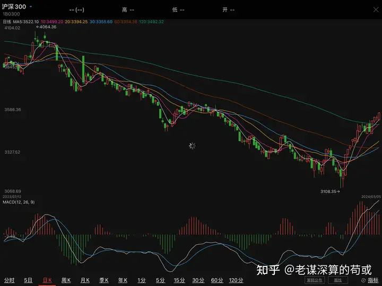
Task: Click the 3586.36 axis label
Action: coord(13,110)
